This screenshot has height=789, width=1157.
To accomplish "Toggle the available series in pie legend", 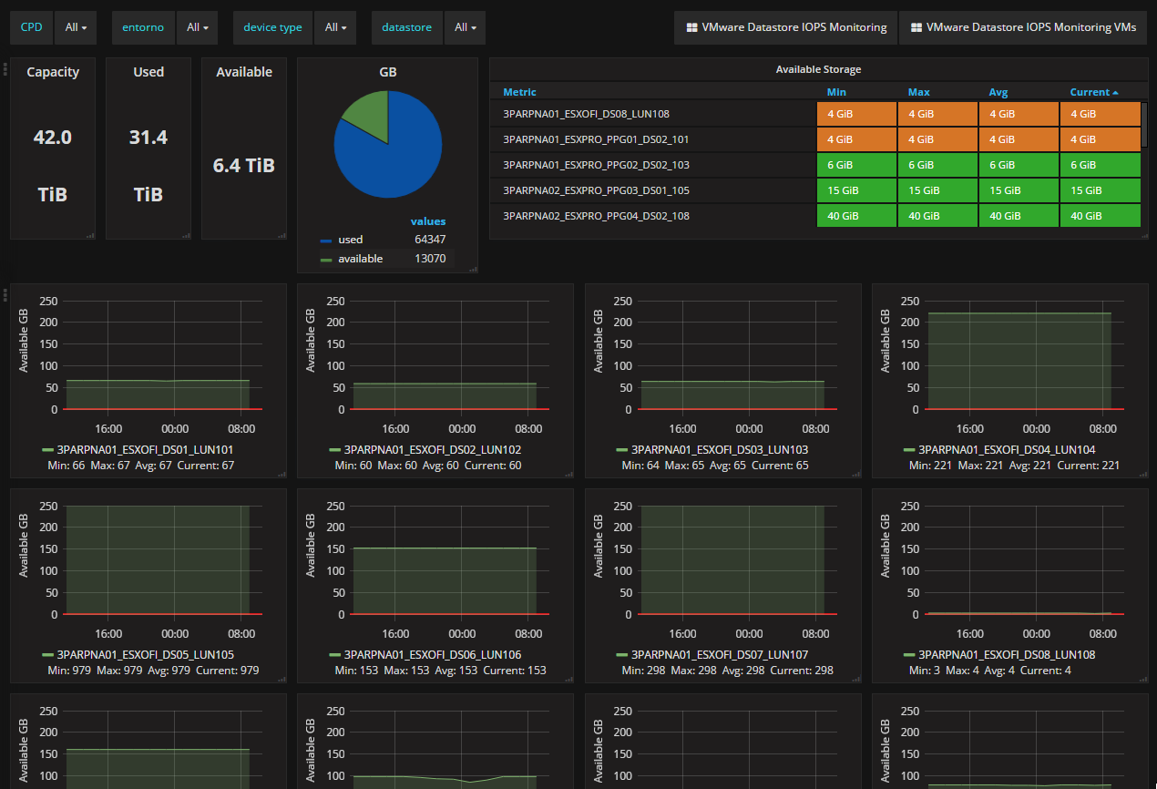I will click(x=360, y=259).
